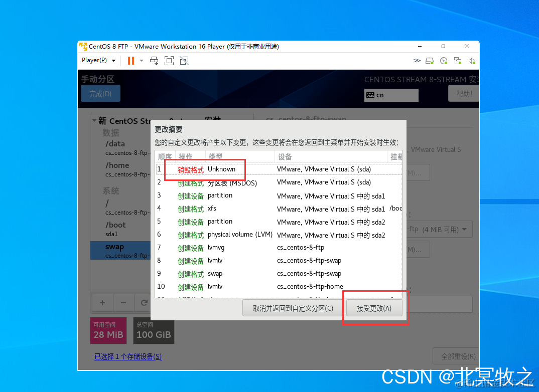Click 取消并返回到自定义分区(C) button
This screenshot has height=392, width=539.
point(293,308)
